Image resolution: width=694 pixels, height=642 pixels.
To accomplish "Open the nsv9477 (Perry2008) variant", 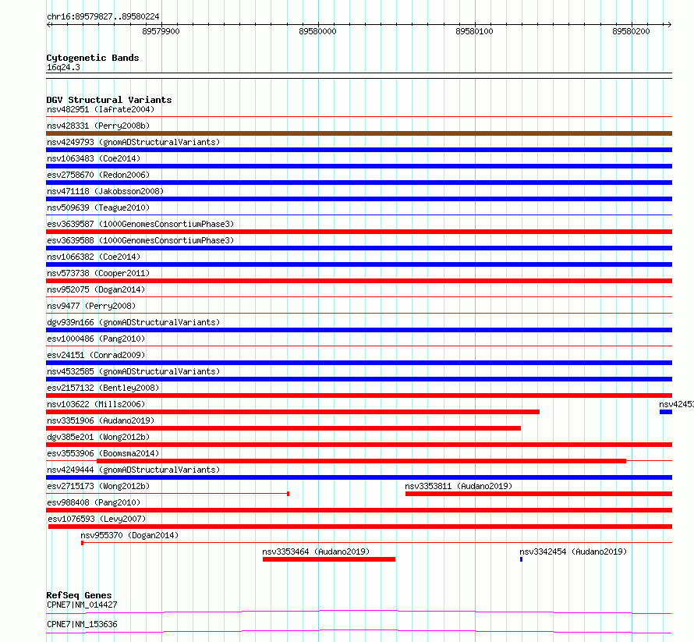I will (91, 306).
